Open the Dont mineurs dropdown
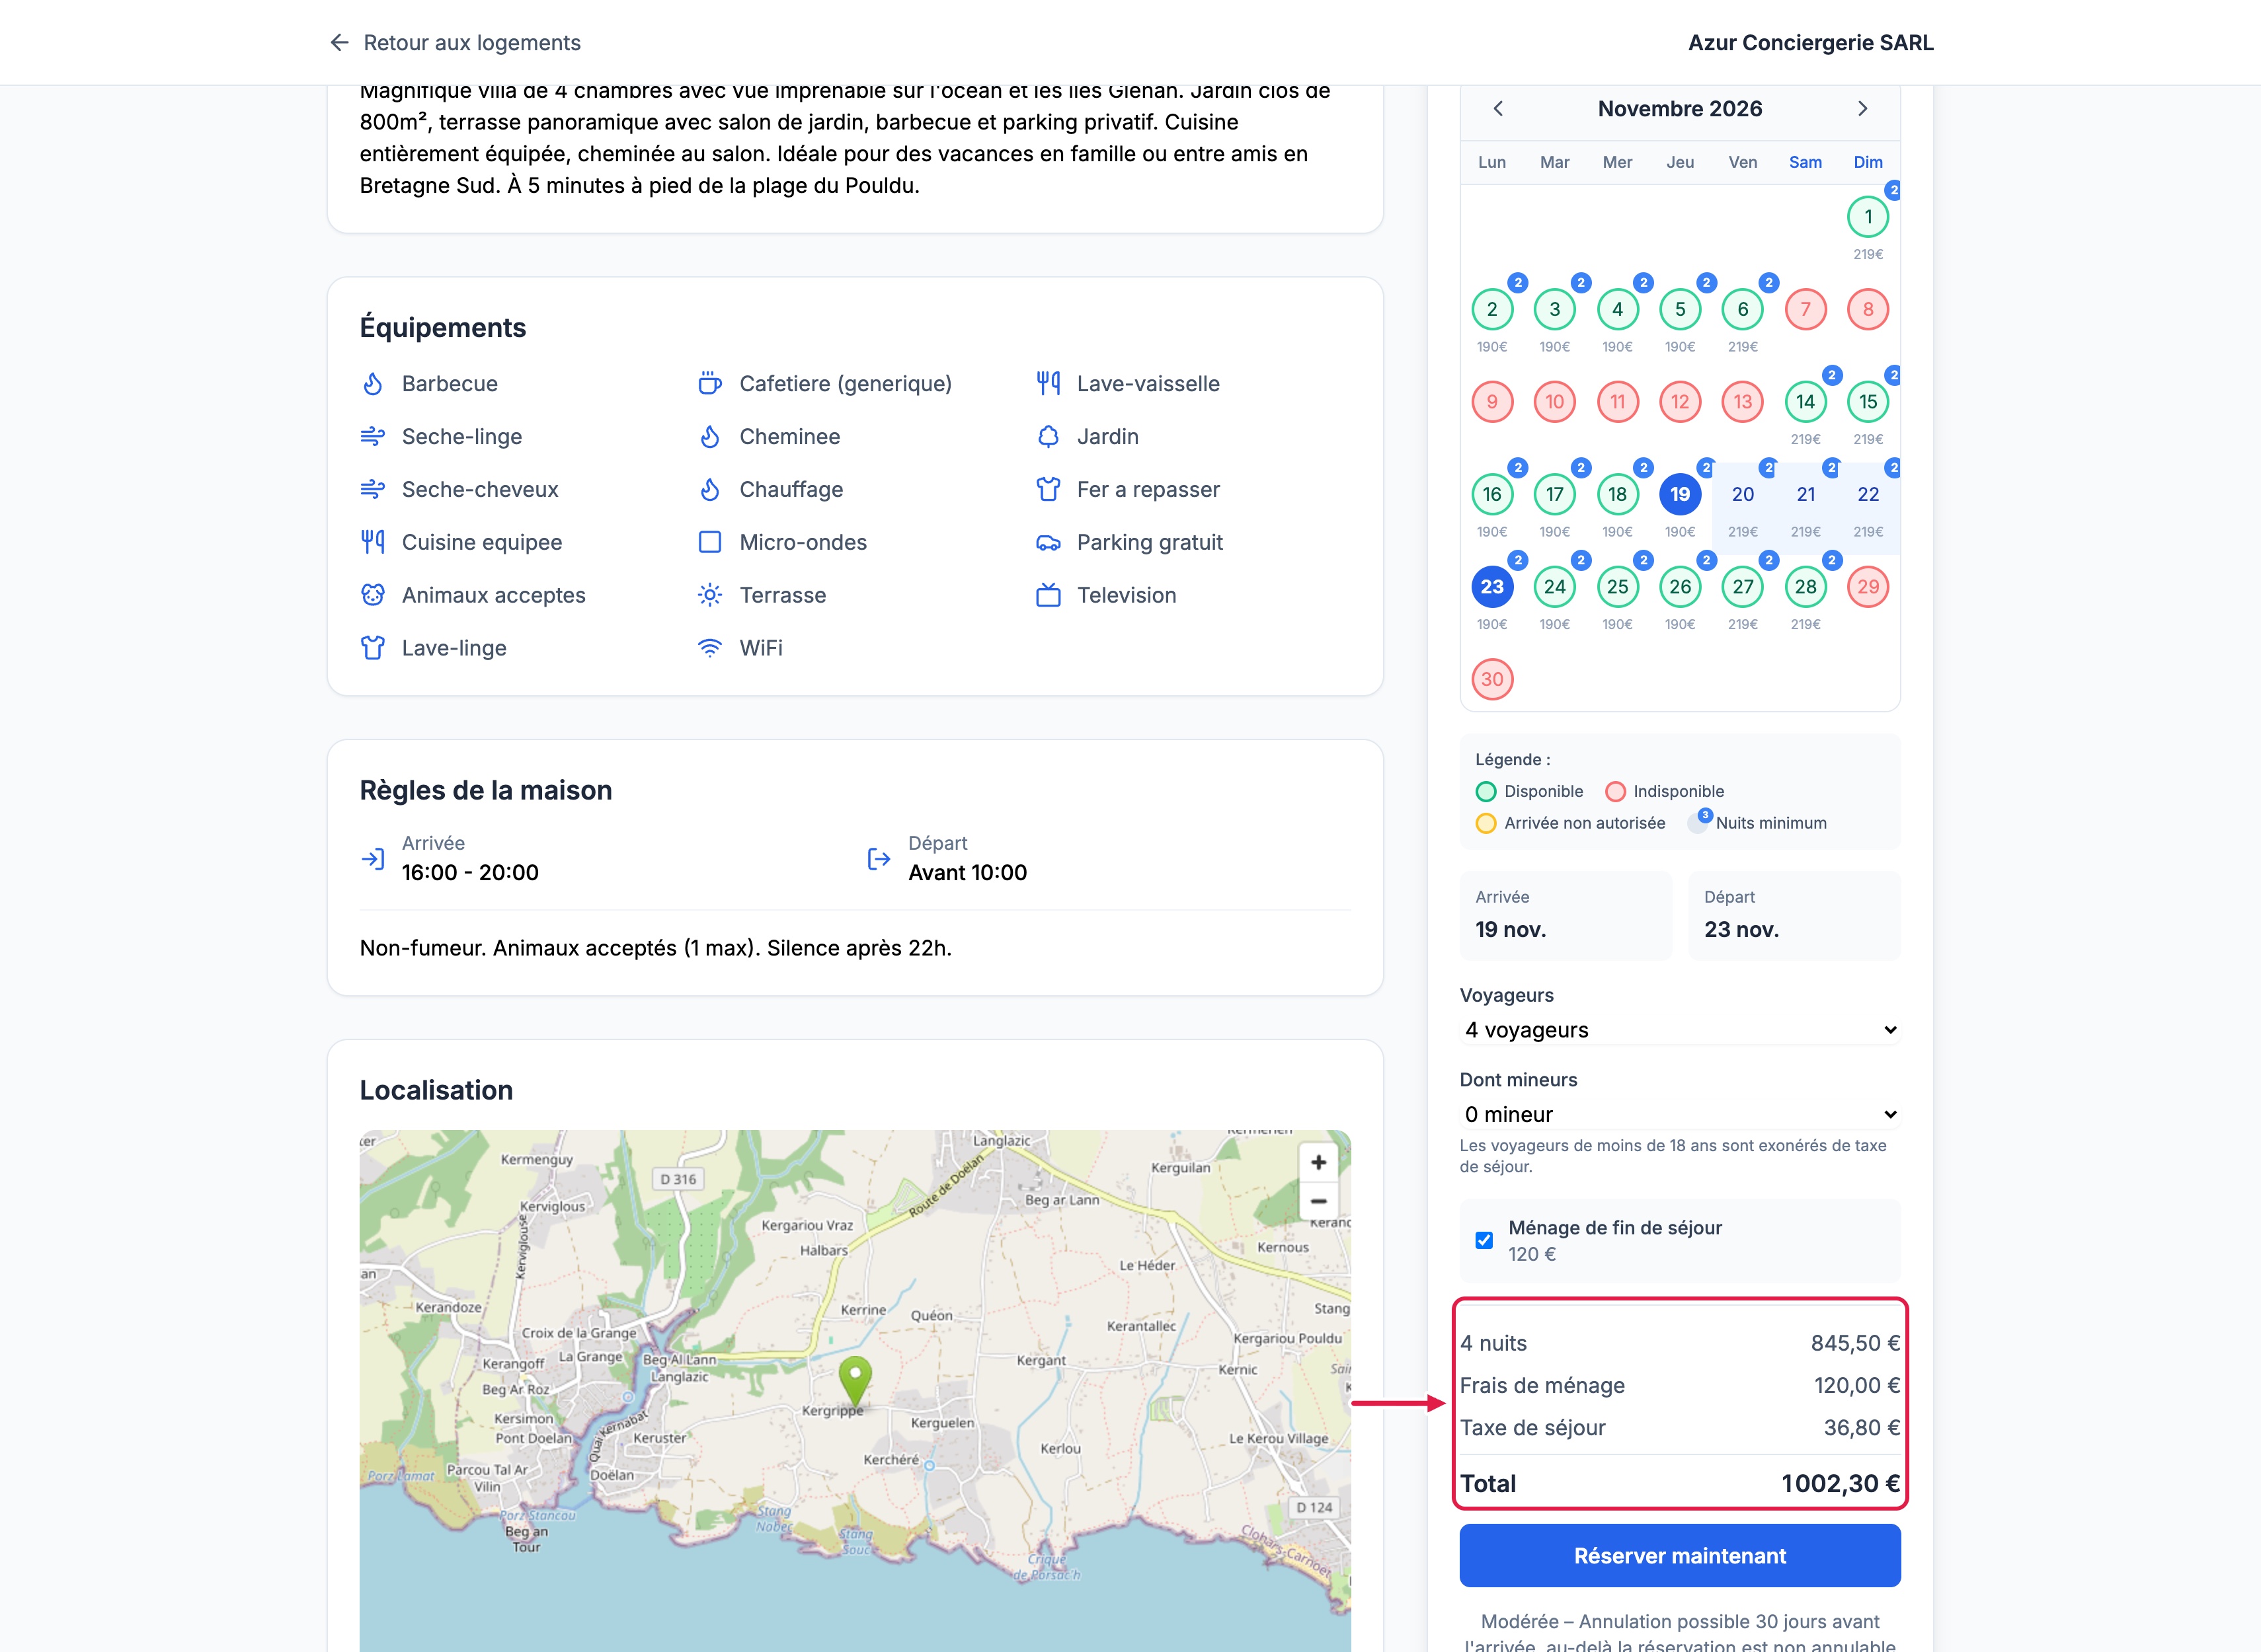The image size is (2261, 1652). (x=1681, y=1114)
